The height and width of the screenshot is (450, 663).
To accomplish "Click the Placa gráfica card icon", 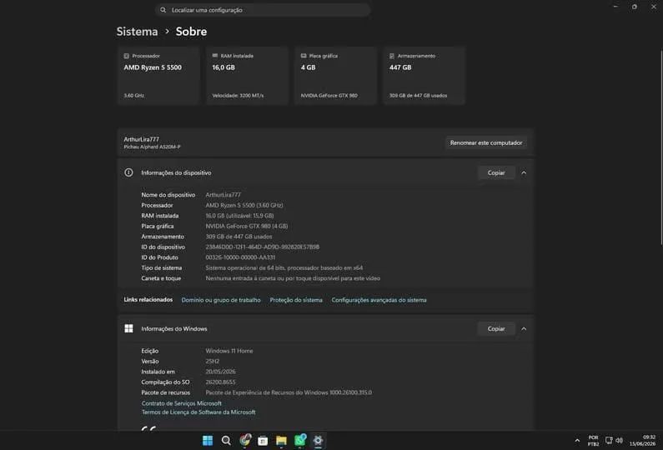I will click(x=304, y=55).
